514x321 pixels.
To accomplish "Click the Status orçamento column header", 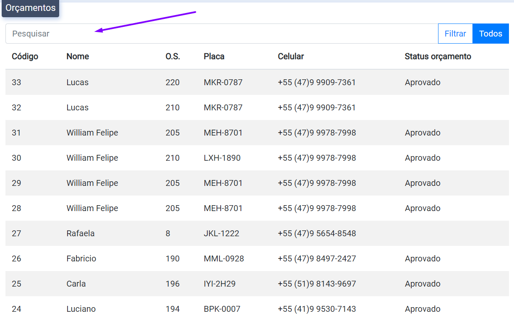I will (x=438, y=56).
